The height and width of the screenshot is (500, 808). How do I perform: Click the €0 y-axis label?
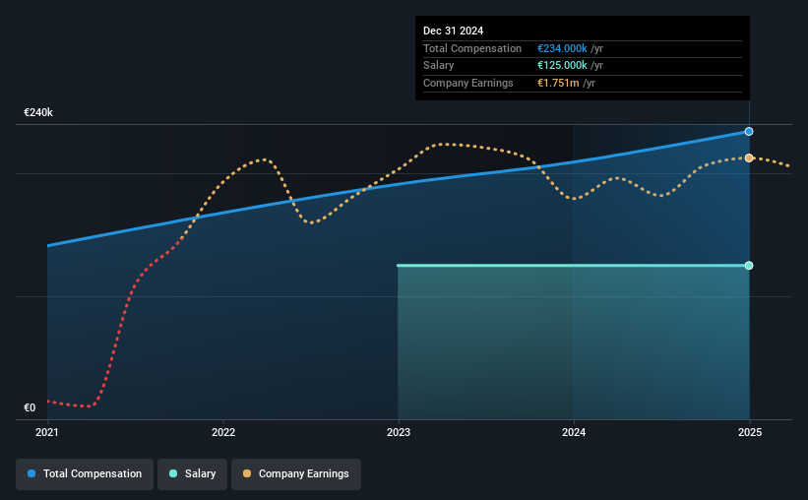click(x=30, y=407)
